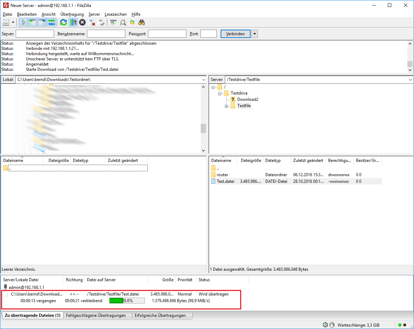Expand the Testfile folder tree node
Viewport: 414px width, 329px height.
[x=226, y=106]
